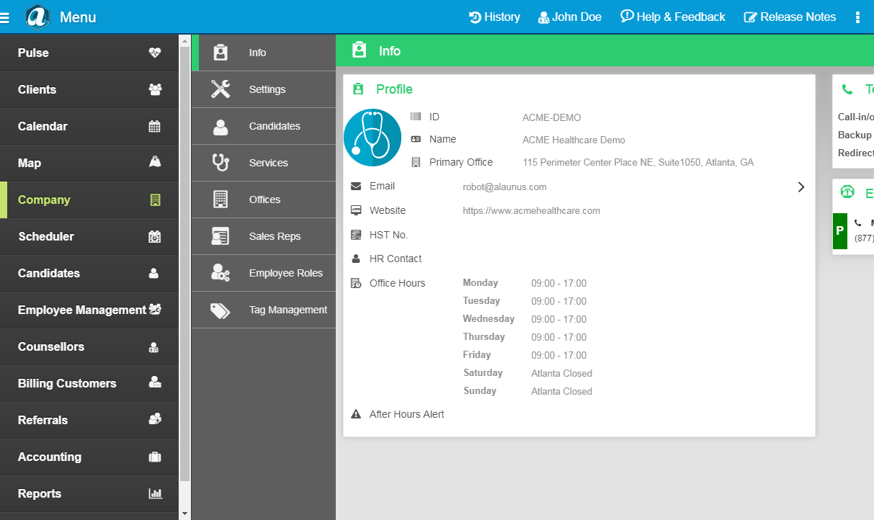
Task: Click the Services stethoscope icon
Action: [x=220, y=162]
